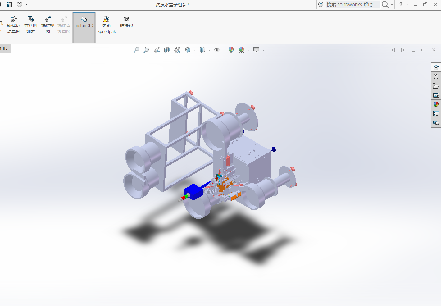Click the Apply Scene icon
This screenshot has width=441, height=306.
242,50
